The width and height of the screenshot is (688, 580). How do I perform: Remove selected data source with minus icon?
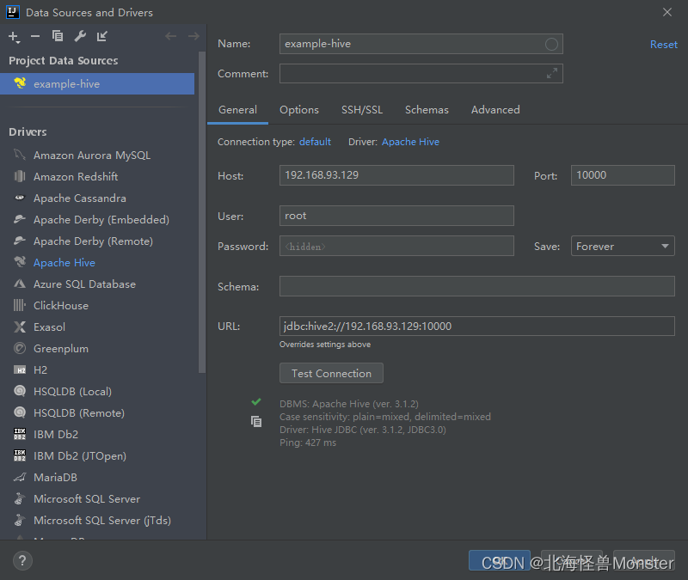pos(35,36)
